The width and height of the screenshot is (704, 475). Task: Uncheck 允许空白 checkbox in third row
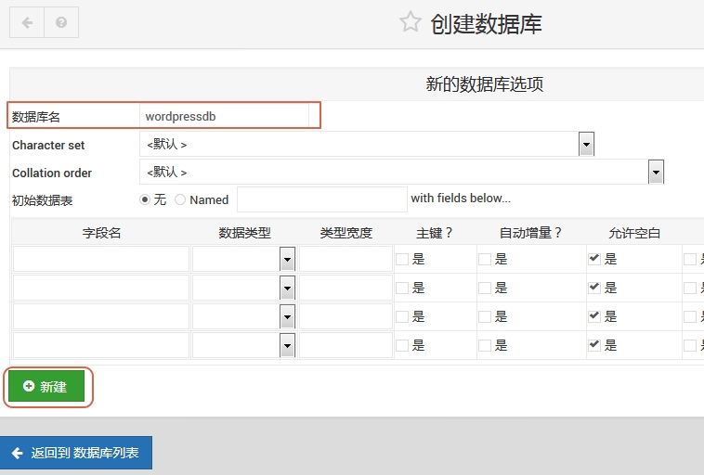(594, 317)
